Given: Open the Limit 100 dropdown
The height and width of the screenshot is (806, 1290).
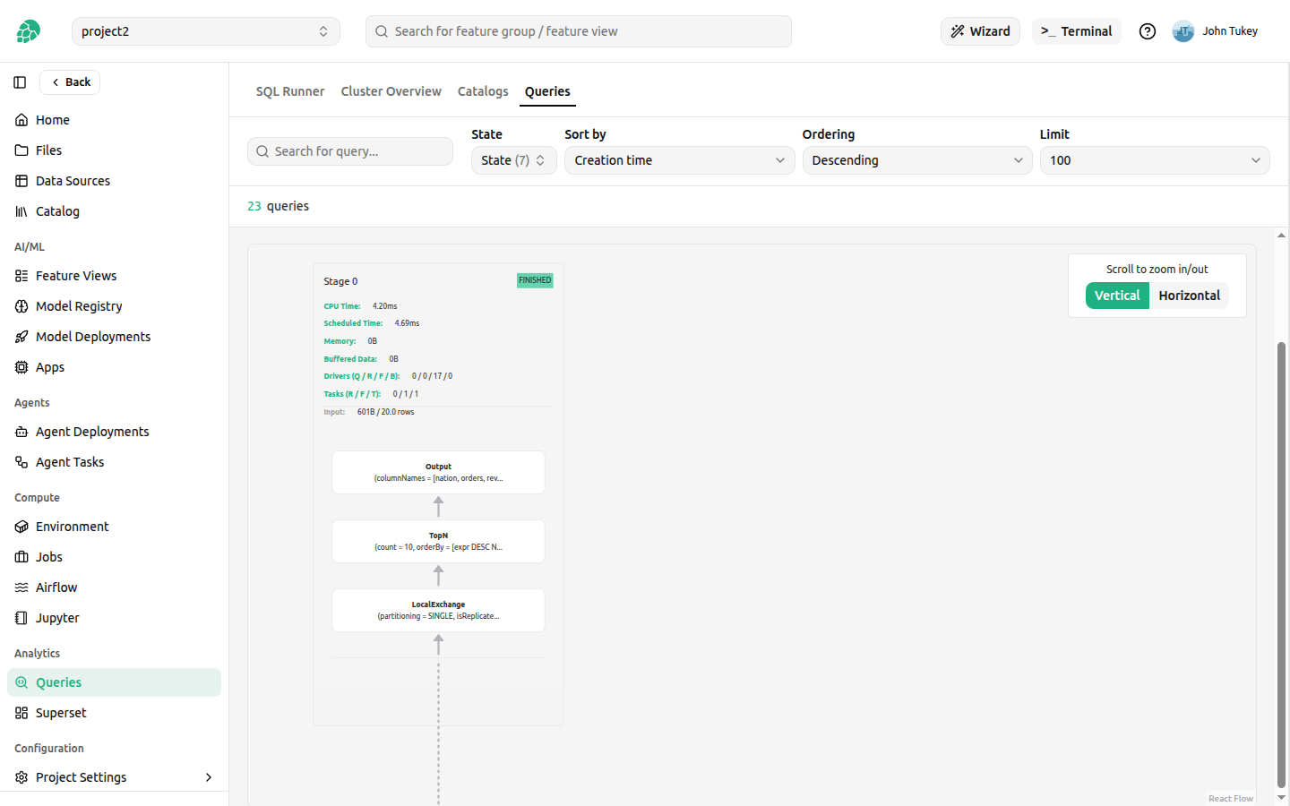Looking at the screenshot, I should click(1155, 160).
